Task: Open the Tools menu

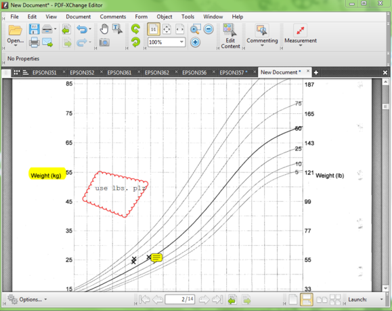Action: tap(188, 17)
